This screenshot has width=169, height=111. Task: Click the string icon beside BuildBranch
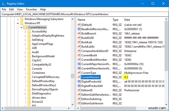79,34
